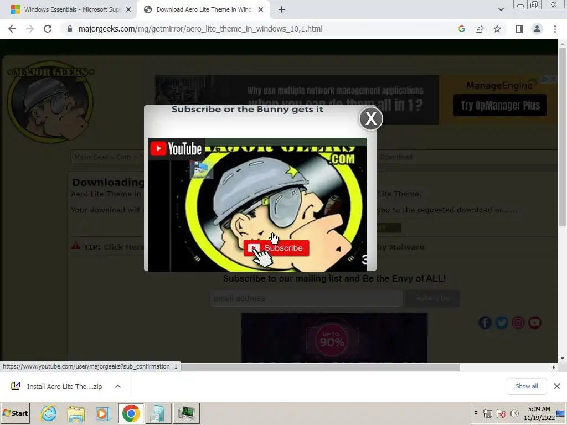567x425 pixels.
Task: Click the volume speaker tray icon
Action: [514, 413]
